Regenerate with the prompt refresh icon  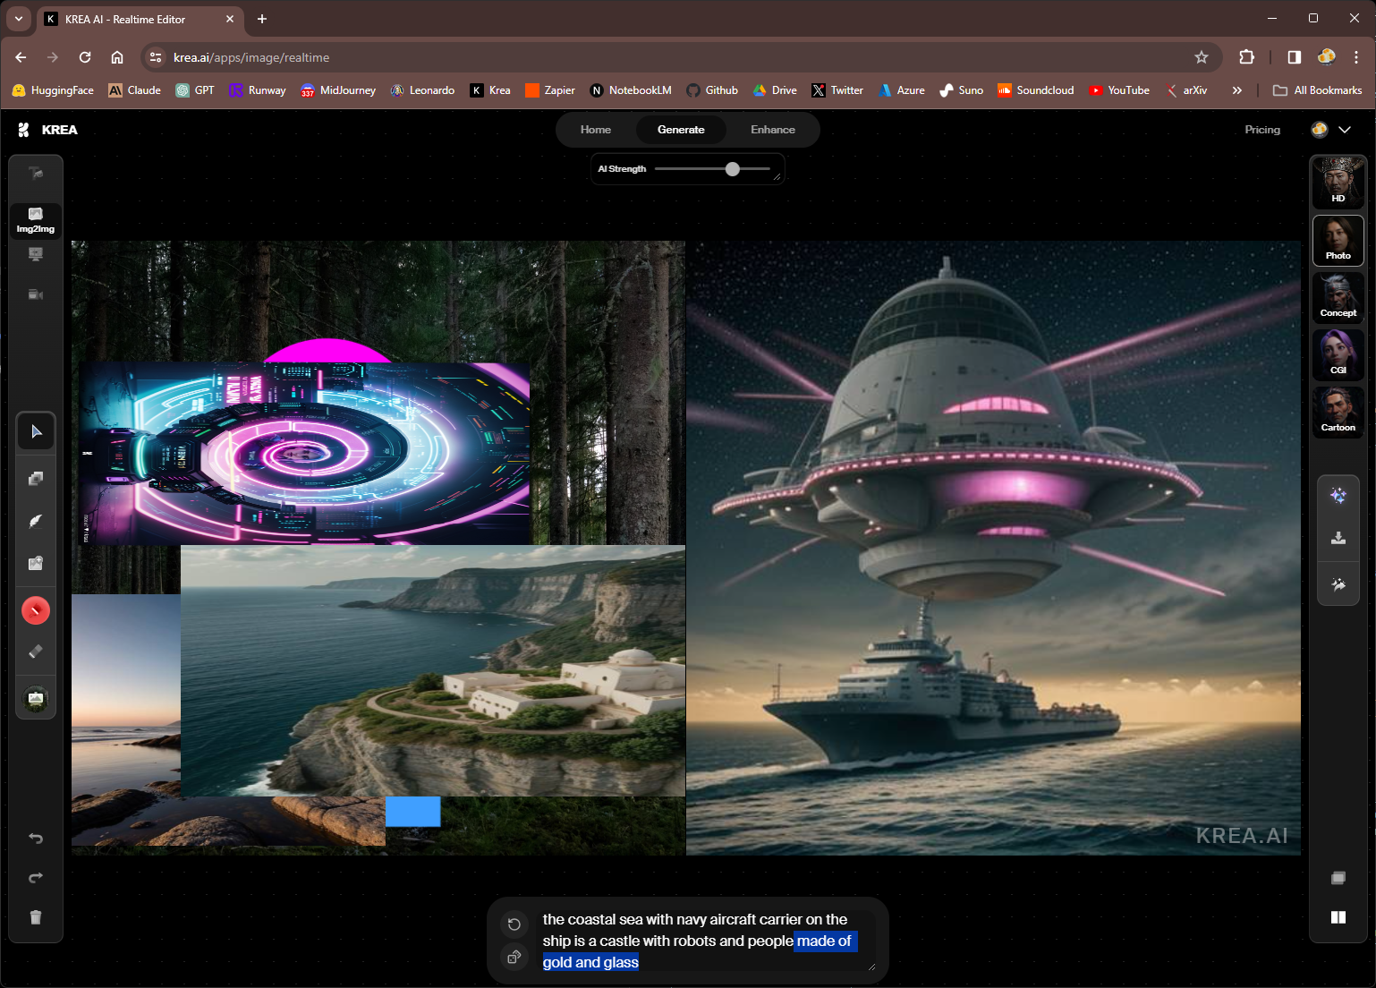pos(514,924)
